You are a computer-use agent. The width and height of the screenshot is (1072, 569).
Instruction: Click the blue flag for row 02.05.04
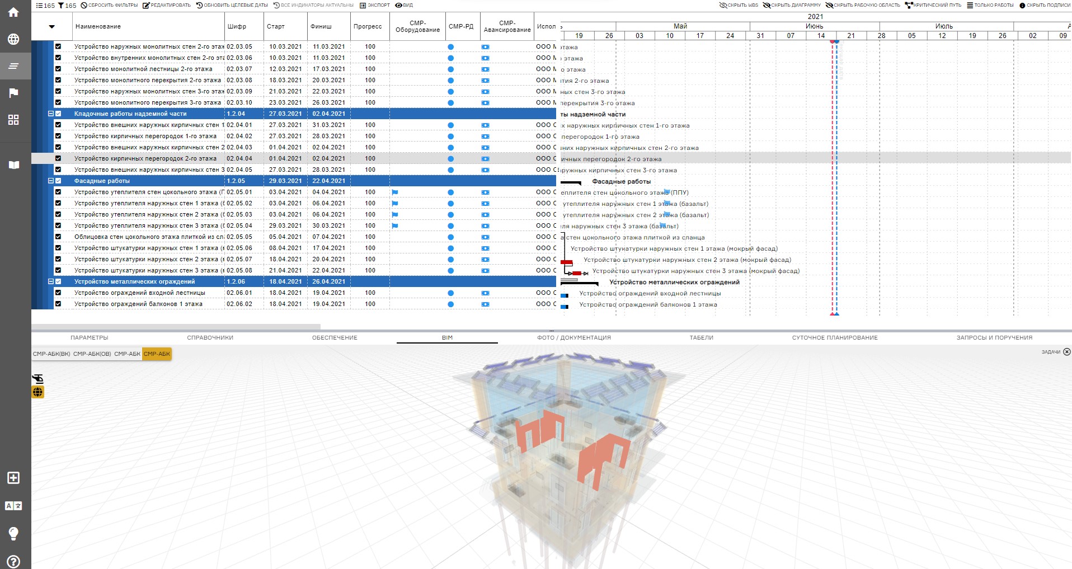[x=394, y=226]
